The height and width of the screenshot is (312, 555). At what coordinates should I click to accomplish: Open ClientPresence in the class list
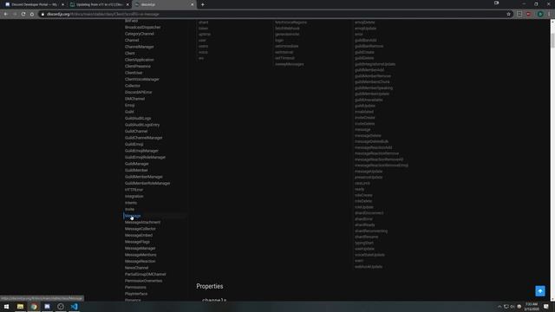[138, 66]
